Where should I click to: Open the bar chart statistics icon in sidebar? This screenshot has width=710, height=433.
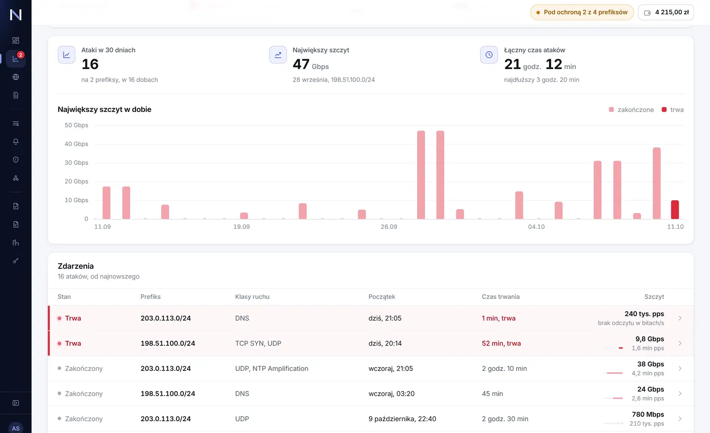pyautogui.click(x=16, y=243)
